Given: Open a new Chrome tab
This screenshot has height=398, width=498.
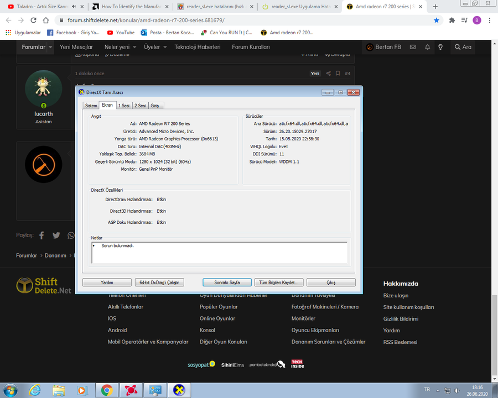Looking at the screenshot, I should [x=435, y=7].
